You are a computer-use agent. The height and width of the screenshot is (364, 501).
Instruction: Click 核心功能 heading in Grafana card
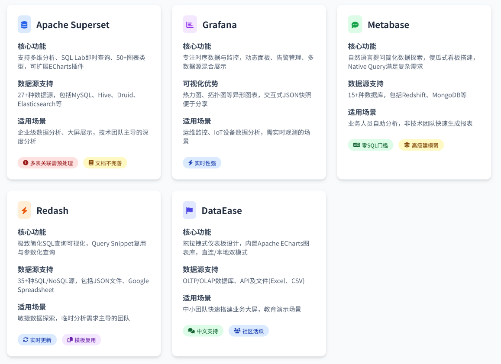(x=197, y=46)
